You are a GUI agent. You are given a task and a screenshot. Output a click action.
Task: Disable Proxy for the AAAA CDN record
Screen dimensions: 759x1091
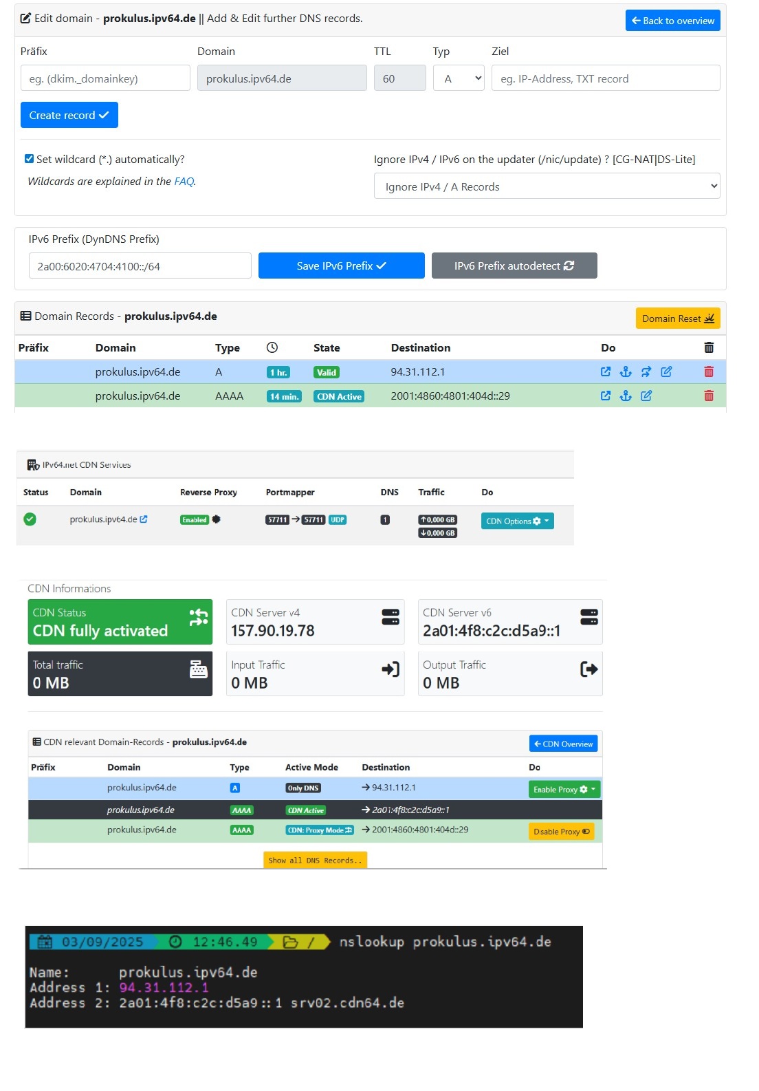pyautogui.click(x=561, y=832)
